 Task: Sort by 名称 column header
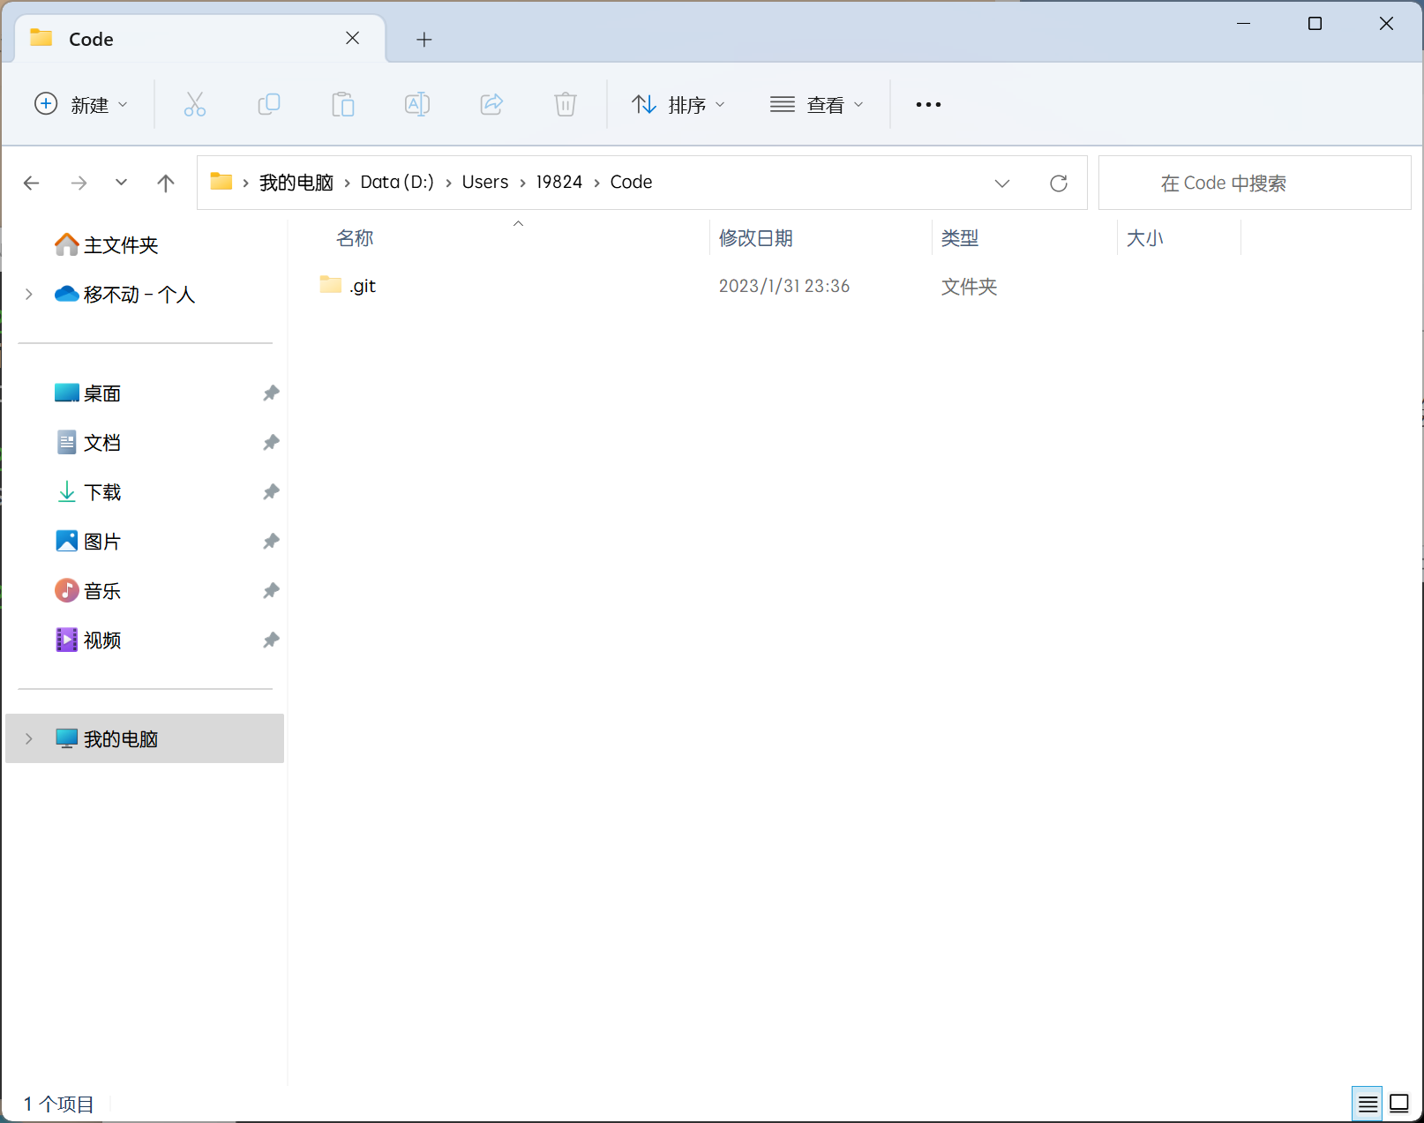coord(356,238)
